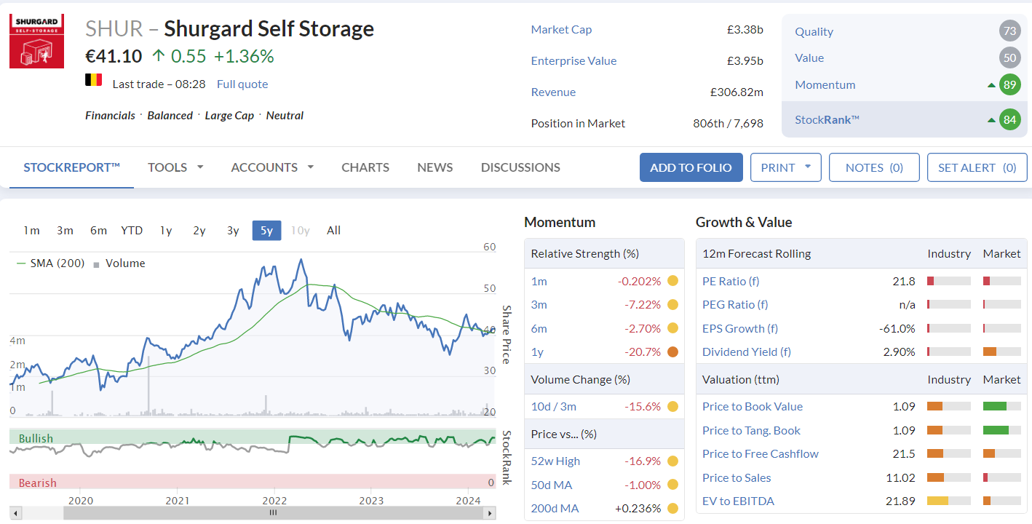The height and width of the screenshot is (524, 1032).
Task: Switch to the STOCKREPORT tab
Action: click(x=71, y=167)
